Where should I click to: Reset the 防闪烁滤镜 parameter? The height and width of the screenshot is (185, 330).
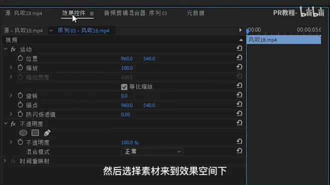[x=239, y=114]
